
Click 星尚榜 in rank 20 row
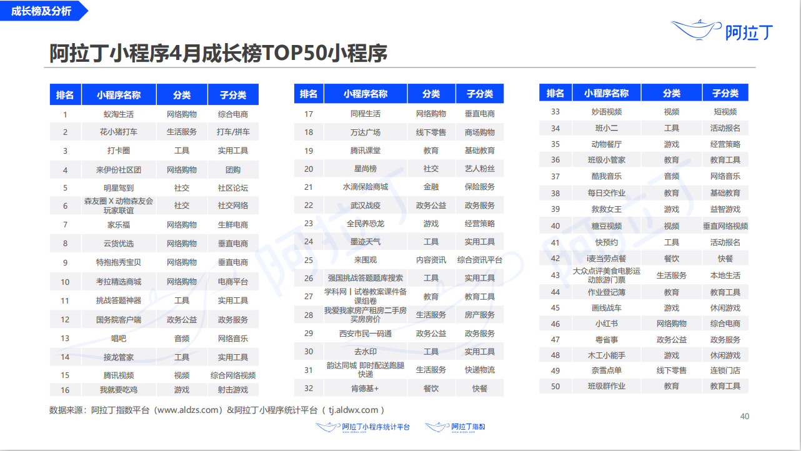pyautogui.click(x=366, y=169)
